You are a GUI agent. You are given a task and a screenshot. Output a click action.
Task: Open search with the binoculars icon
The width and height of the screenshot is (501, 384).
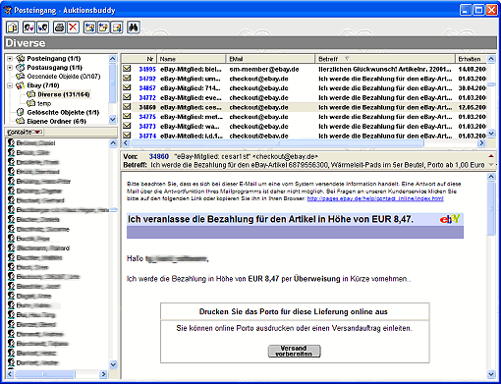pos(134,27)
